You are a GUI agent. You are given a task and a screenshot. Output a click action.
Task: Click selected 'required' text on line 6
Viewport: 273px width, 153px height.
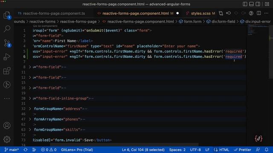234,57
